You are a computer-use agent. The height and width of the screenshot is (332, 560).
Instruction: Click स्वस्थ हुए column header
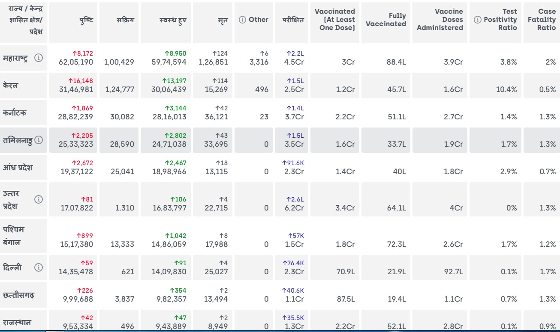(172, 20)
